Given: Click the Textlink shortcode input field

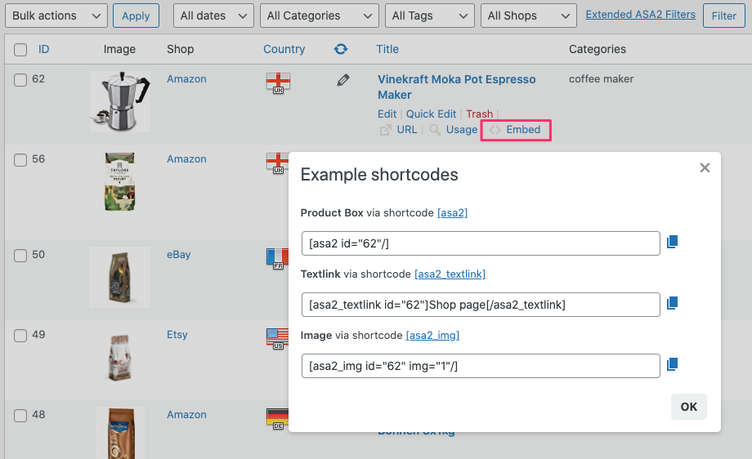Looking at the screenshot, I should [x=481, y=305].
